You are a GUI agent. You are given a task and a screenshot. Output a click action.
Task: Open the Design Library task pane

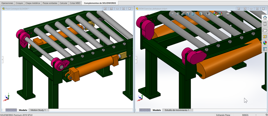tap(265, 24)
